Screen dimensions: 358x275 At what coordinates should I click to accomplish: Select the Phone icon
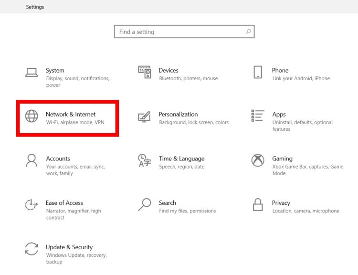[x=258, y=72]
